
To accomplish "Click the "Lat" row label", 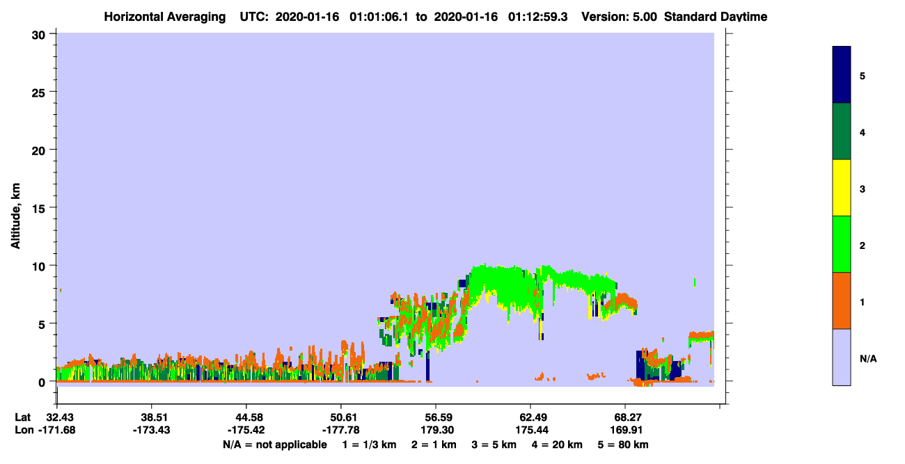I will (x=23, y=417).
